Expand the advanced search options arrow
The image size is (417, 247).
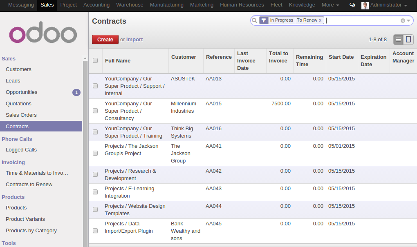click(408, 20)
